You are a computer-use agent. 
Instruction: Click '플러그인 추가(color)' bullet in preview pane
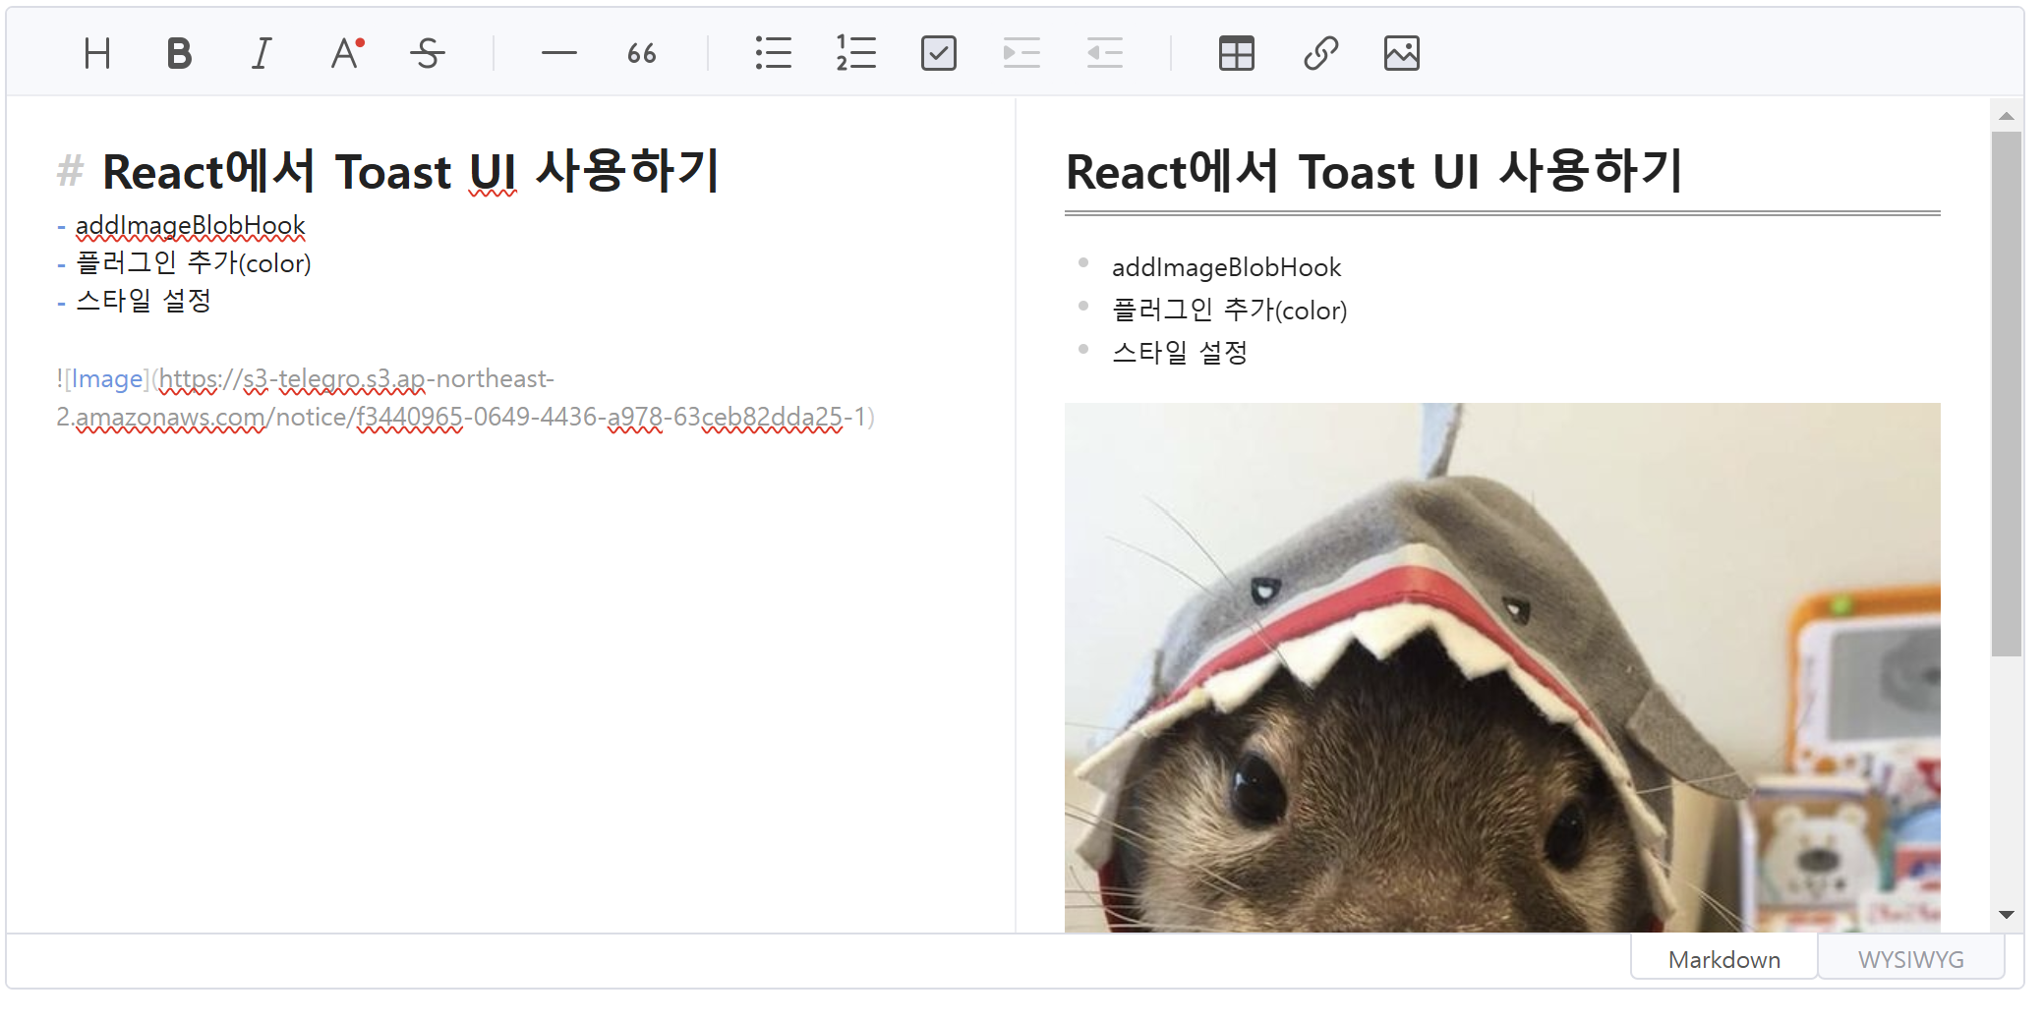click(x=1229, y=311)
